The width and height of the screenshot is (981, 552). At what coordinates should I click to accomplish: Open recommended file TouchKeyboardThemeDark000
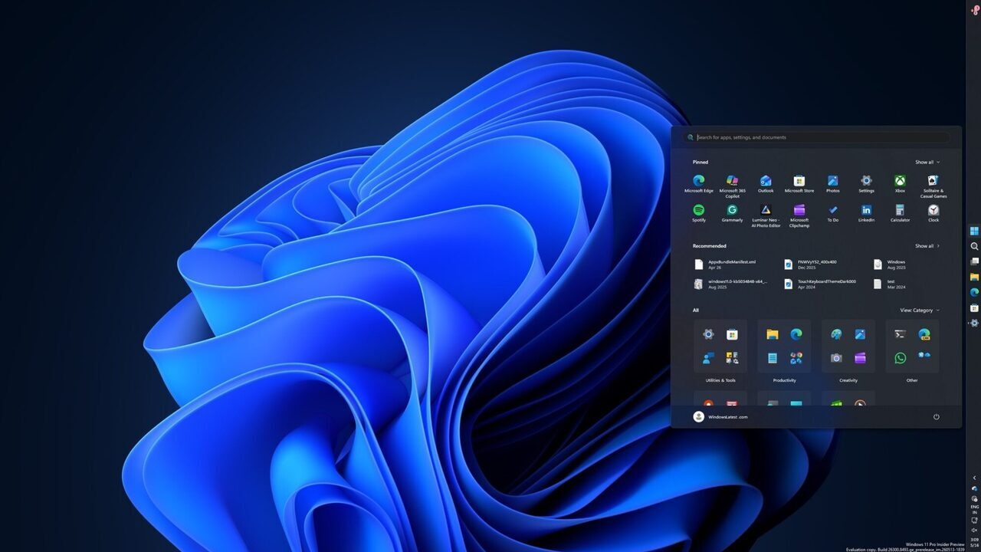[x=819, y=284]
